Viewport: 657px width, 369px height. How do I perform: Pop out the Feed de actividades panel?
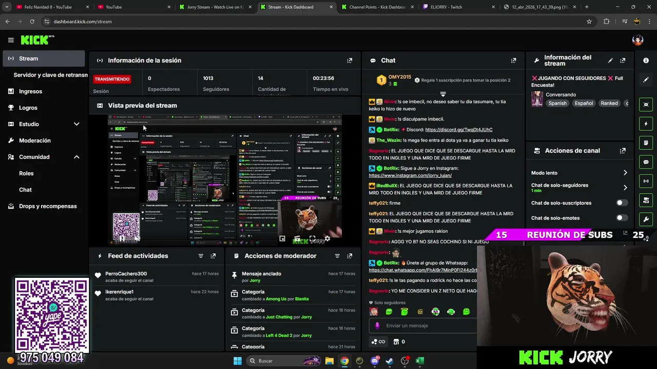213,256
